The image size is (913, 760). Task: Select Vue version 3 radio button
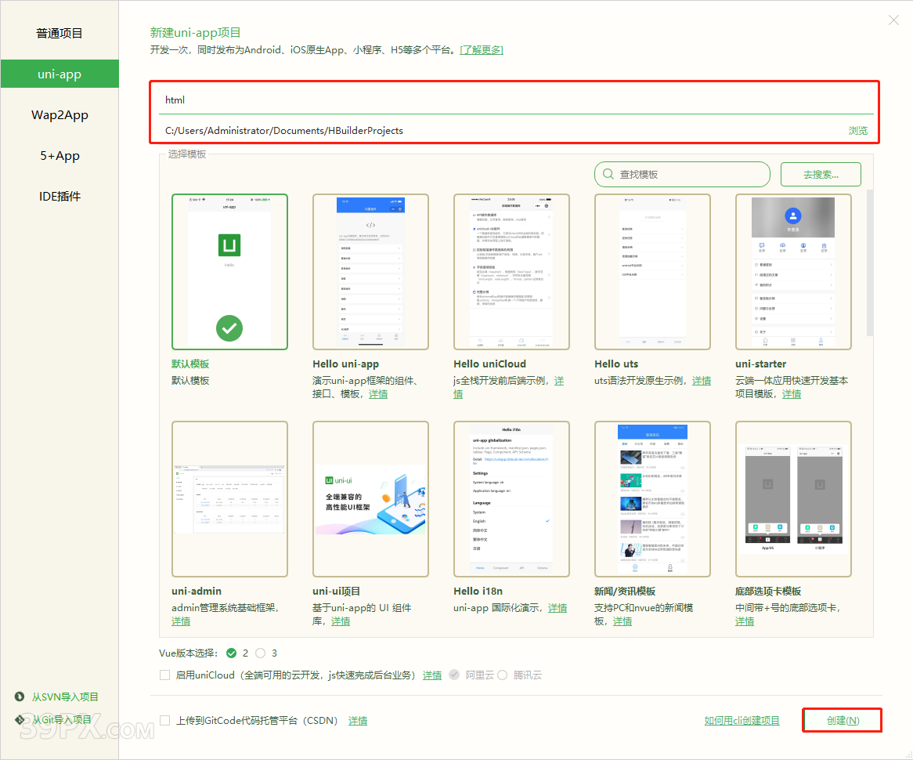point(260,653)
